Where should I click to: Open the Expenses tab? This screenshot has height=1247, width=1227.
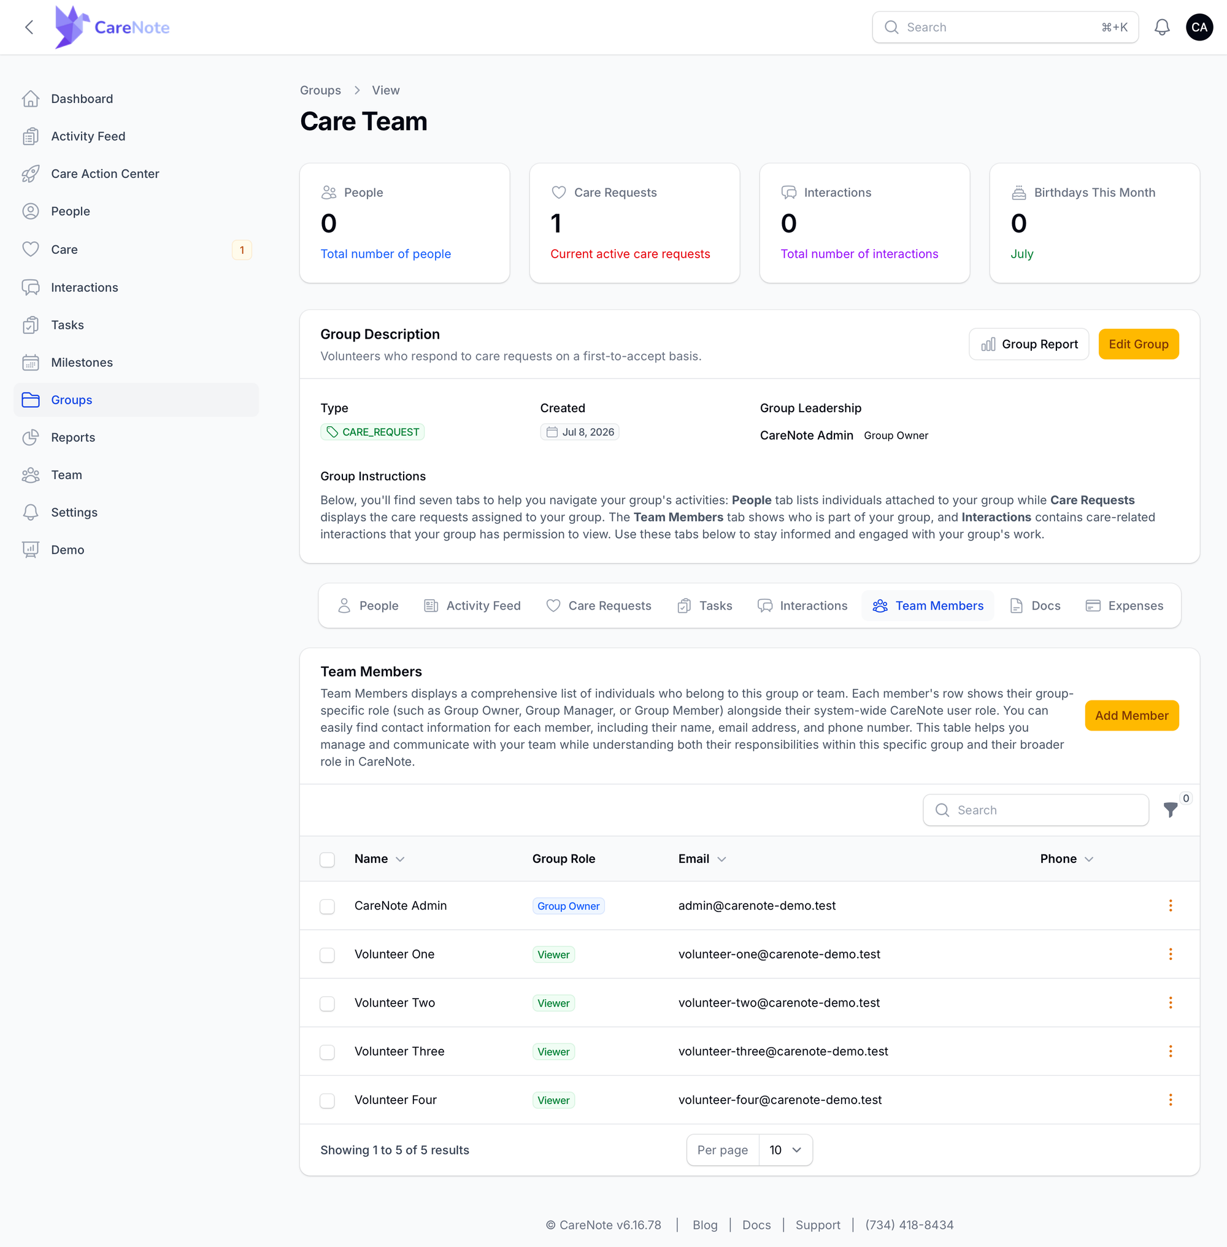pos(1125,606)
